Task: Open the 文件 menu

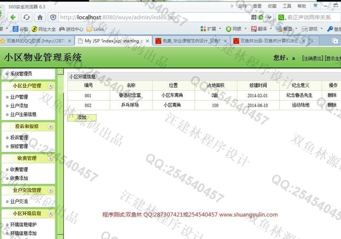Action: pyautogui.click(x=242, y=6)
